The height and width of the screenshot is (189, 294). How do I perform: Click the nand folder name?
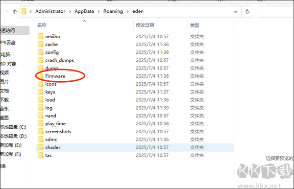[50, 116]
